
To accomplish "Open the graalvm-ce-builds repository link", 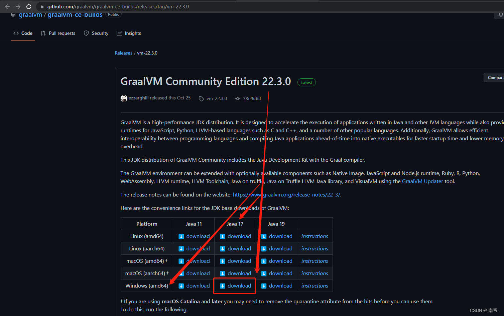I will [x=75, y=15].
